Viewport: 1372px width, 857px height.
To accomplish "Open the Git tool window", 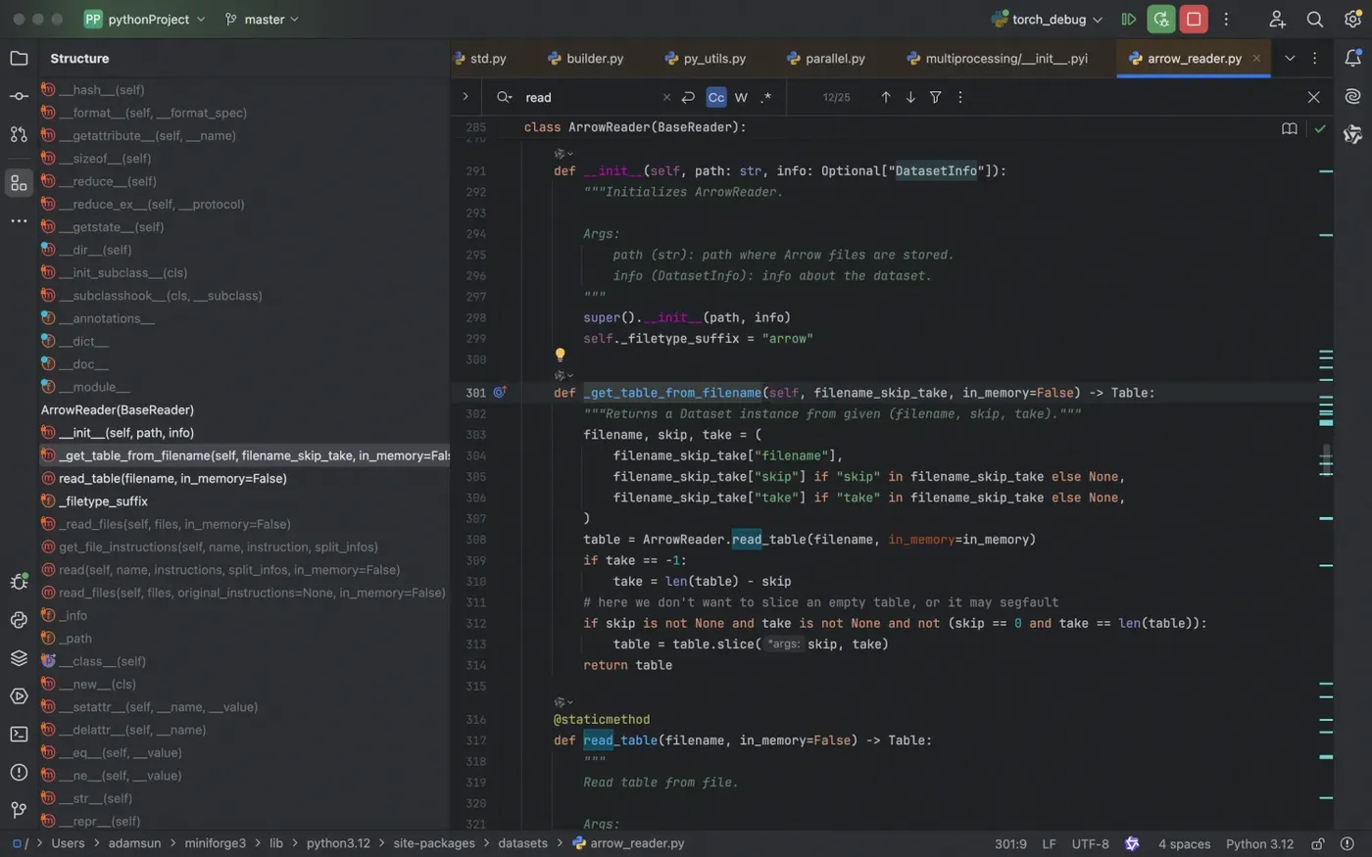I will coord(19,810).
